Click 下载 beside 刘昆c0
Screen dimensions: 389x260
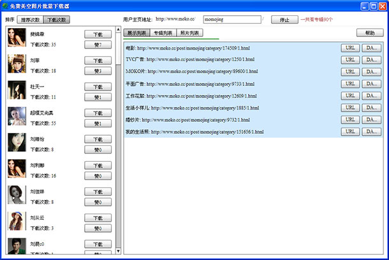[98, 244]
